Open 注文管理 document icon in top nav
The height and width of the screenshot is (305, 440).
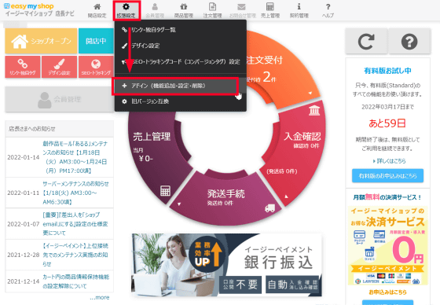(x=213, y=7)
